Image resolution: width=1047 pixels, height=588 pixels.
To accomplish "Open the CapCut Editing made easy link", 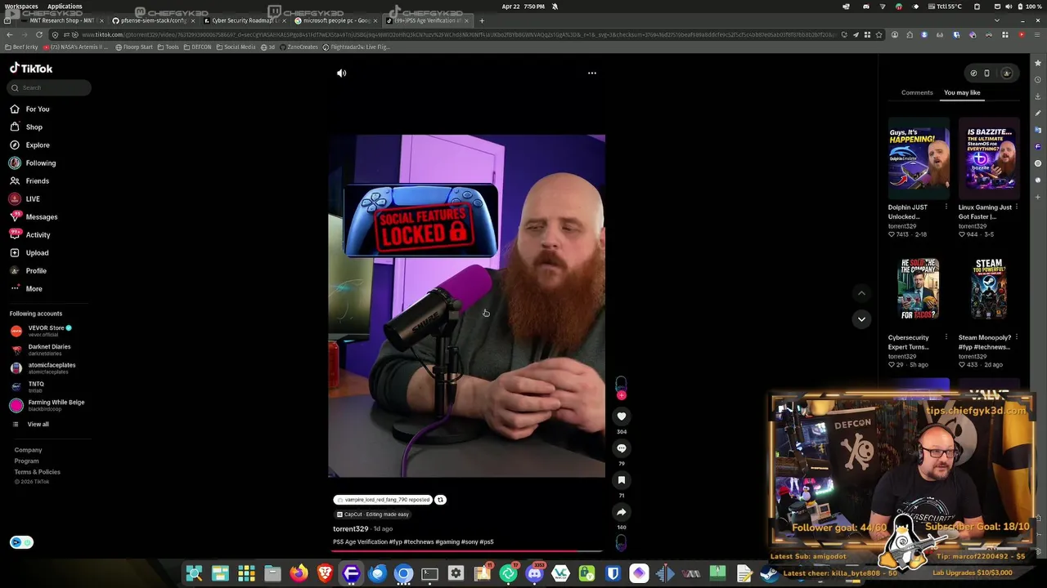I will click(x=372, y=514).
